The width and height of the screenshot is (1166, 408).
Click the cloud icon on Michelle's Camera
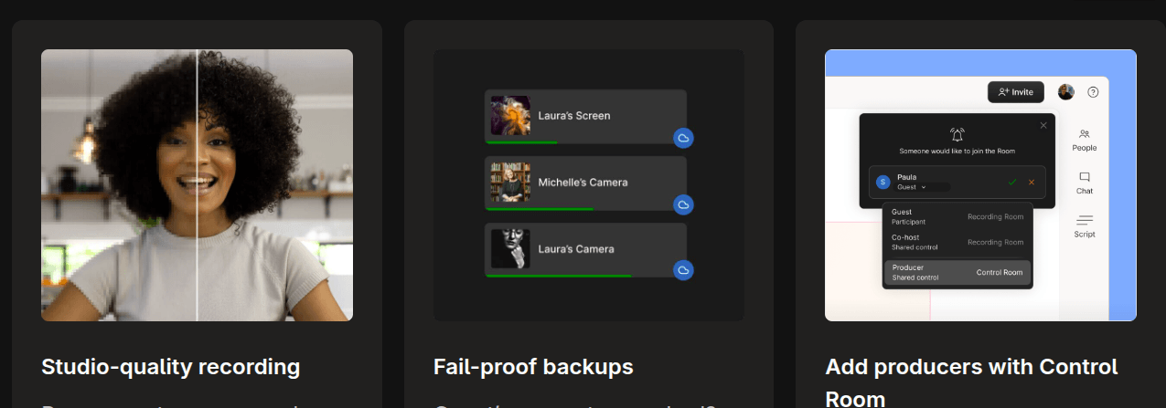(683, 204)
